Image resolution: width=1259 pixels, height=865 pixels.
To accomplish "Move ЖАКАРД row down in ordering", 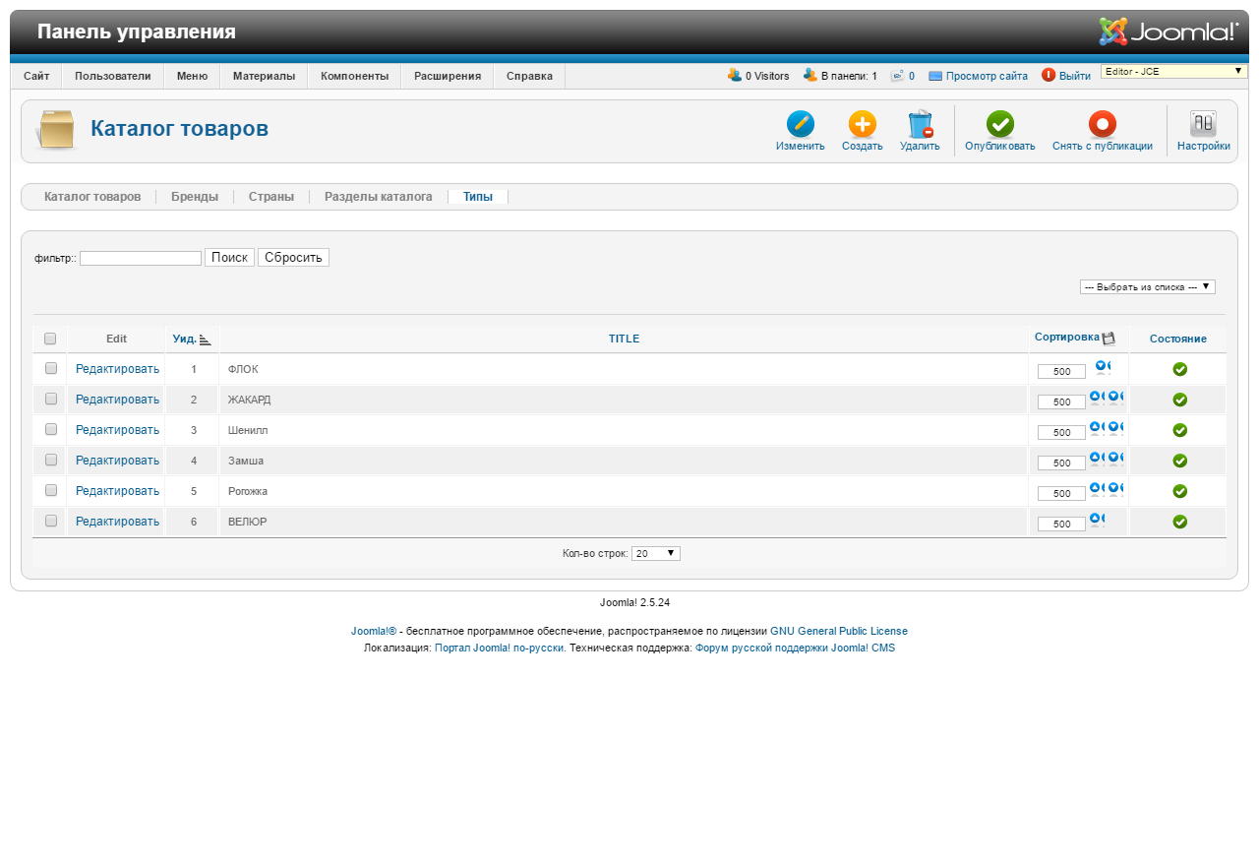I will tap(1115, 398).
